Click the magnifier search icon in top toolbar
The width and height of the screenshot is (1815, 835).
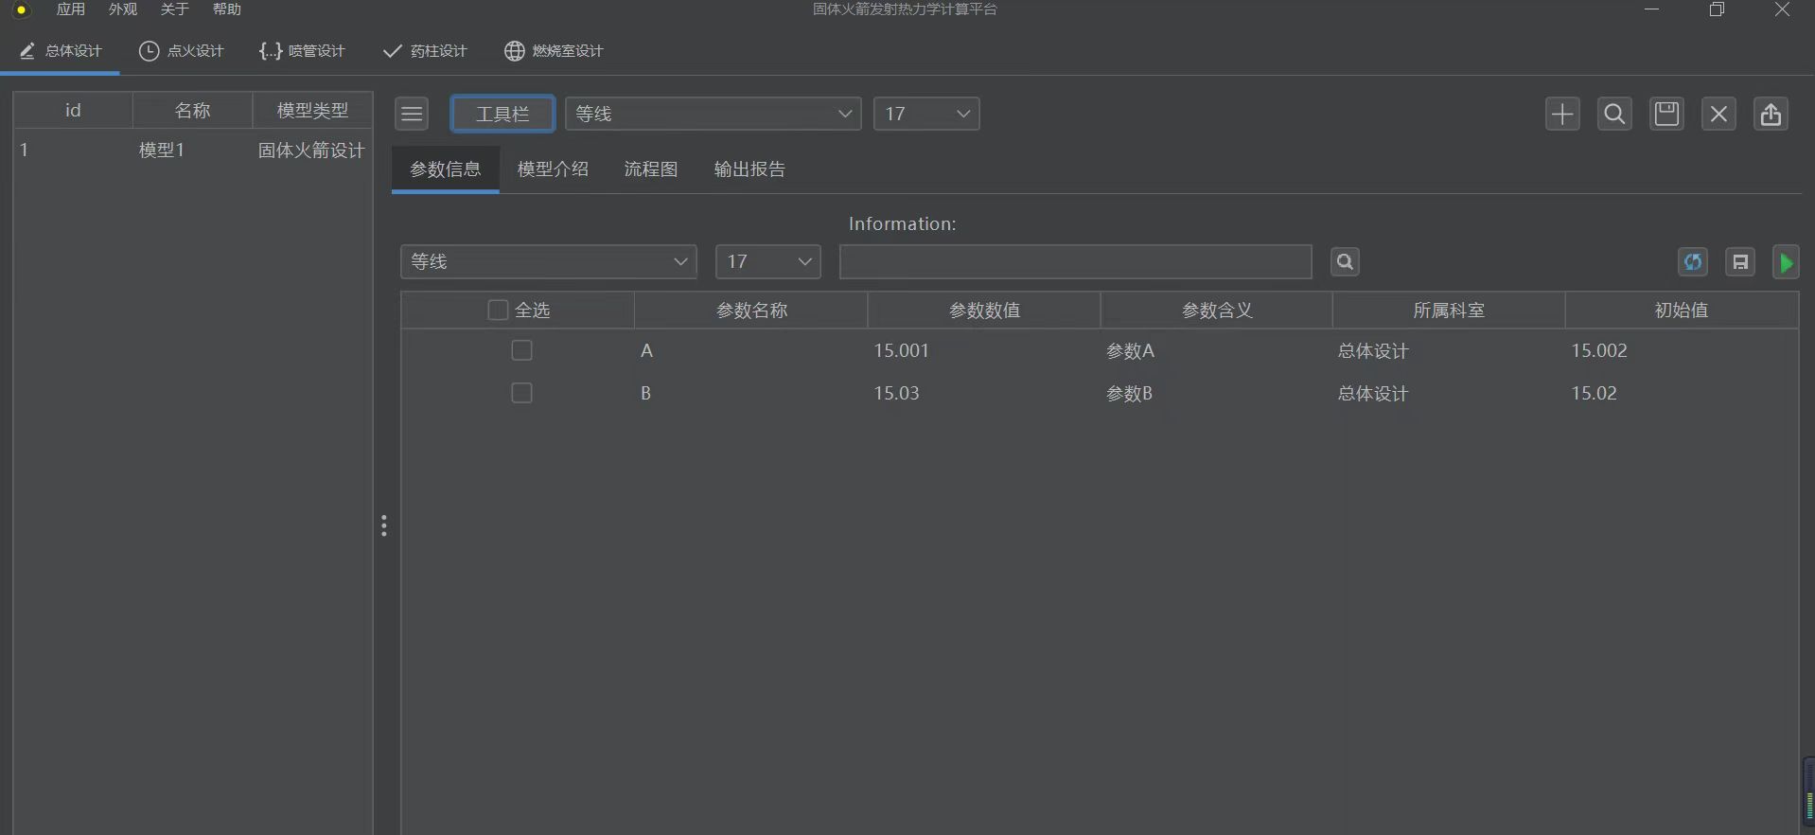pos(1614,114)
